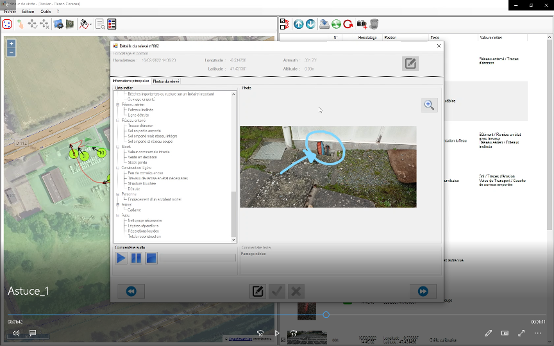Viewport: 554px width, 346px height.
Task: Go to previous record with rewind button
Action: pos(131,291)
